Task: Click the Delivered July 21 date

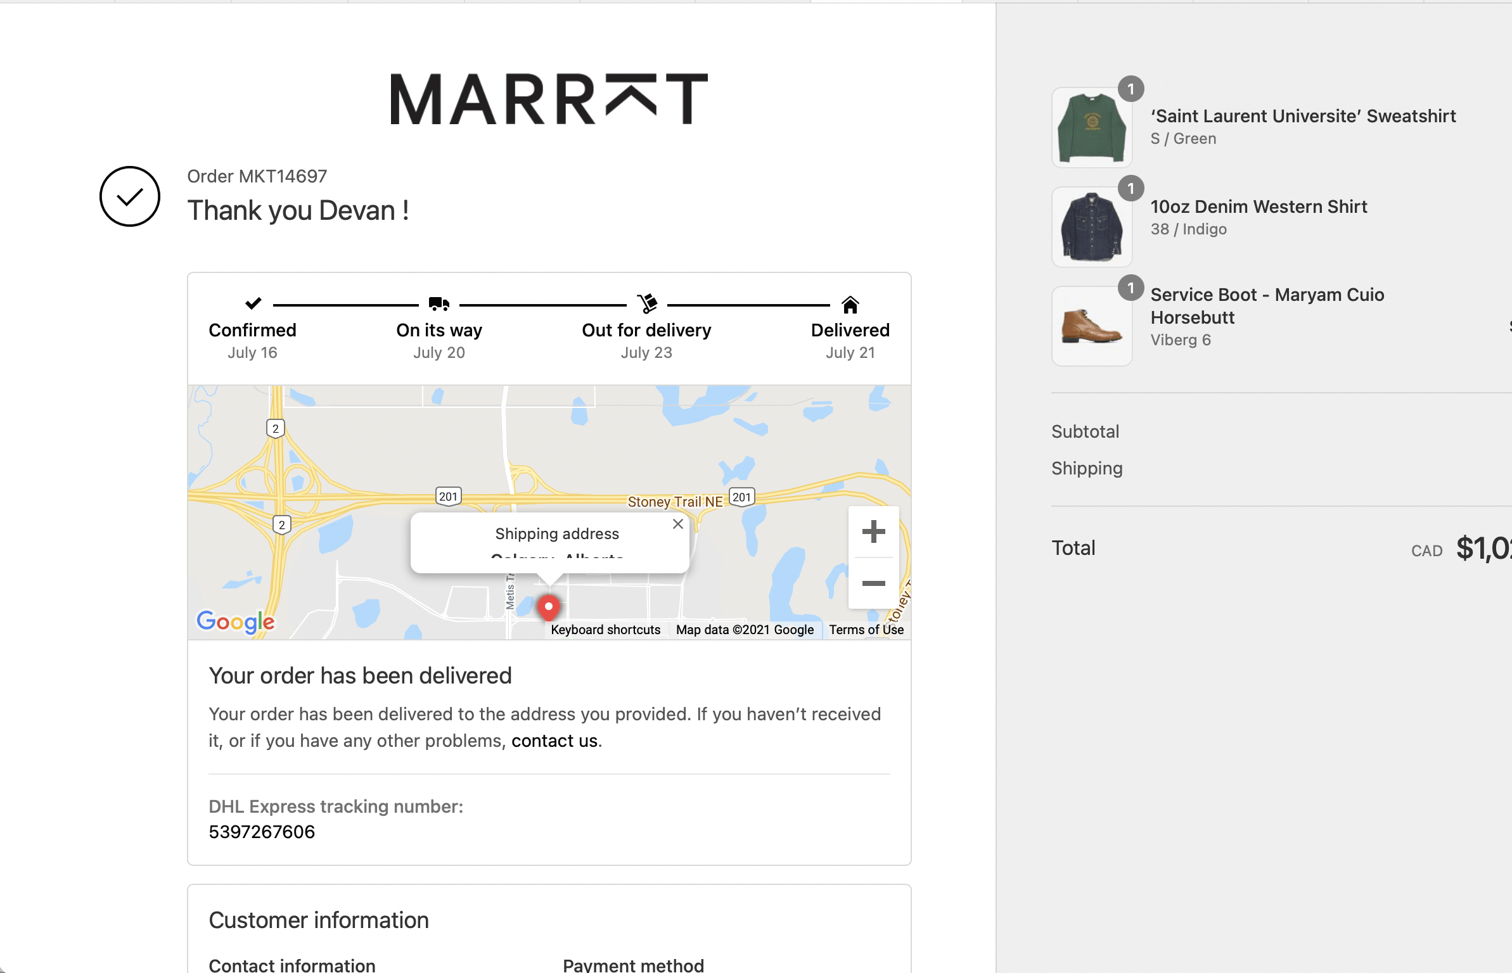Action: 850,353
